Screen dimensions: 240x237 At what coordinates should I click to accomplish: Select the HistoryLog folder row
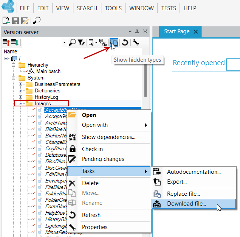(x=46, y=97)
